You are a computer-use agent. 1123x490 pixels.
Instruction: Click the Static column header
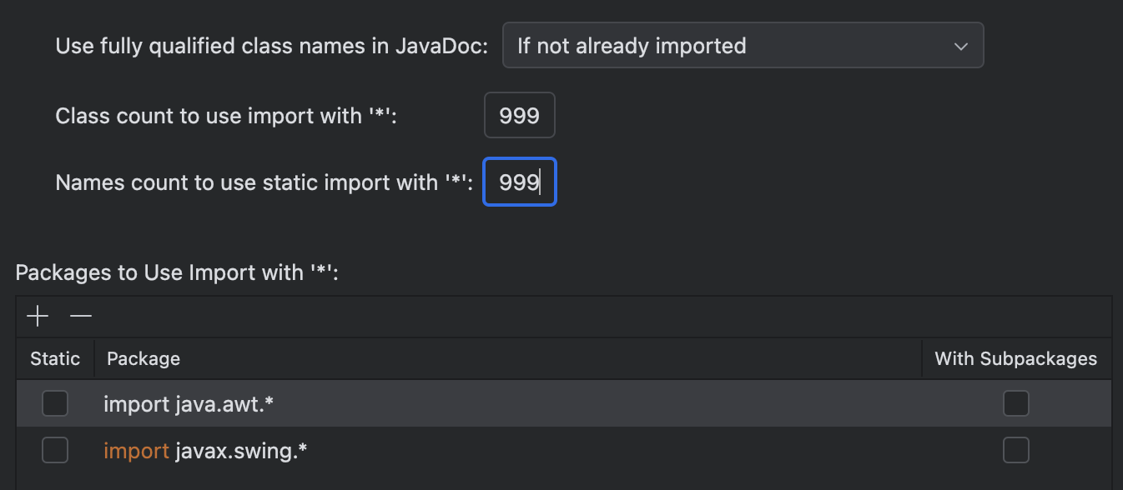55,358
